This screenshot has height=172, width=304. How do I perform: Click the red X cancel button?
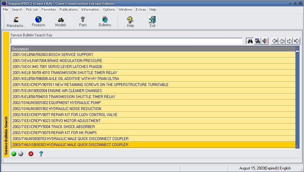(31, 154)
